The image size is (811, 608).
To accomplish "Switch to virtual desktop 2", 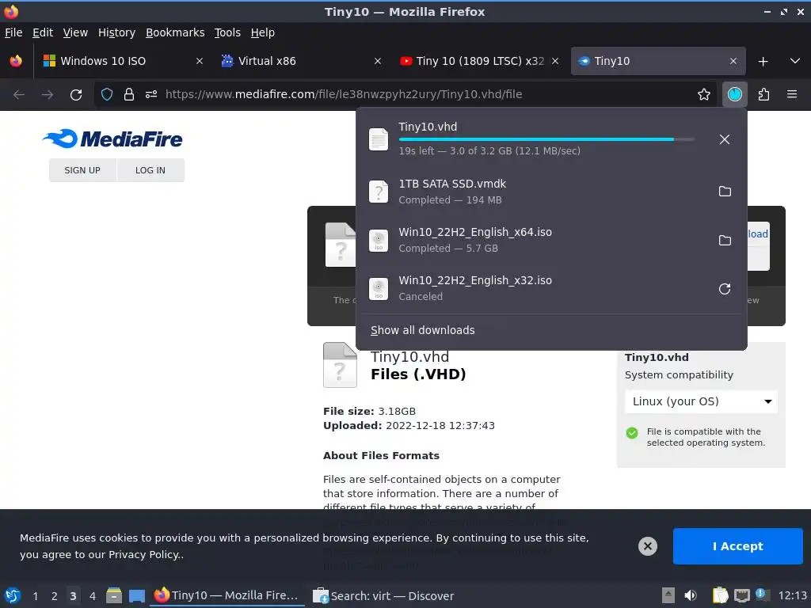I will pos(55,596).
